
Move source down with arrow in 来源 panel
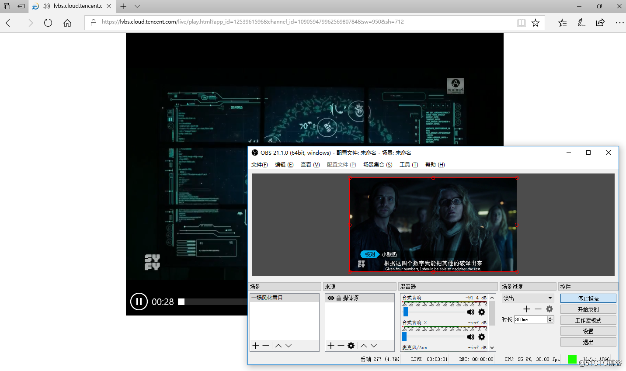[x=374, y=346]
